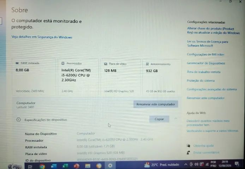Select the Placa de vídeo row label
The width and height of the screenshot is (245, 169).
pyautogui.click(x=36, y=154)
